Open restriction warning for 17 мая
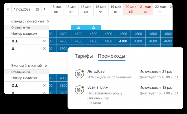The width and height of the screenshot is (187, 114). pyautogui.click(x=93, y=28)
